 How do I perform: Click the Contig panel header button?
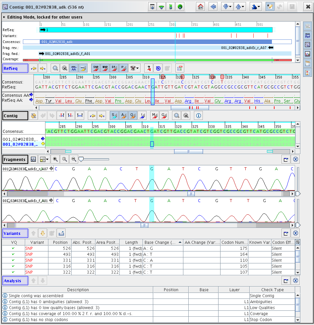pos(15,116)
